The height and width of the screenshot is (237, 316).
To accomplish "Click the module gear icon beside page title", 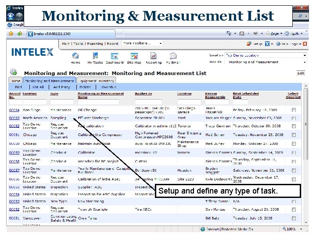I will point(13,72).
